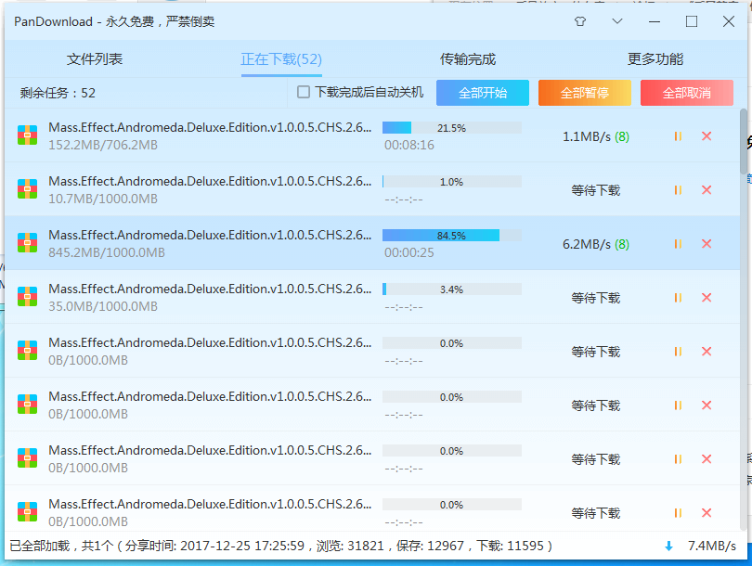This screenshot has width=752, height=566.
Task: Pause the download at 84.5% progress
Action: coord(678,244)
